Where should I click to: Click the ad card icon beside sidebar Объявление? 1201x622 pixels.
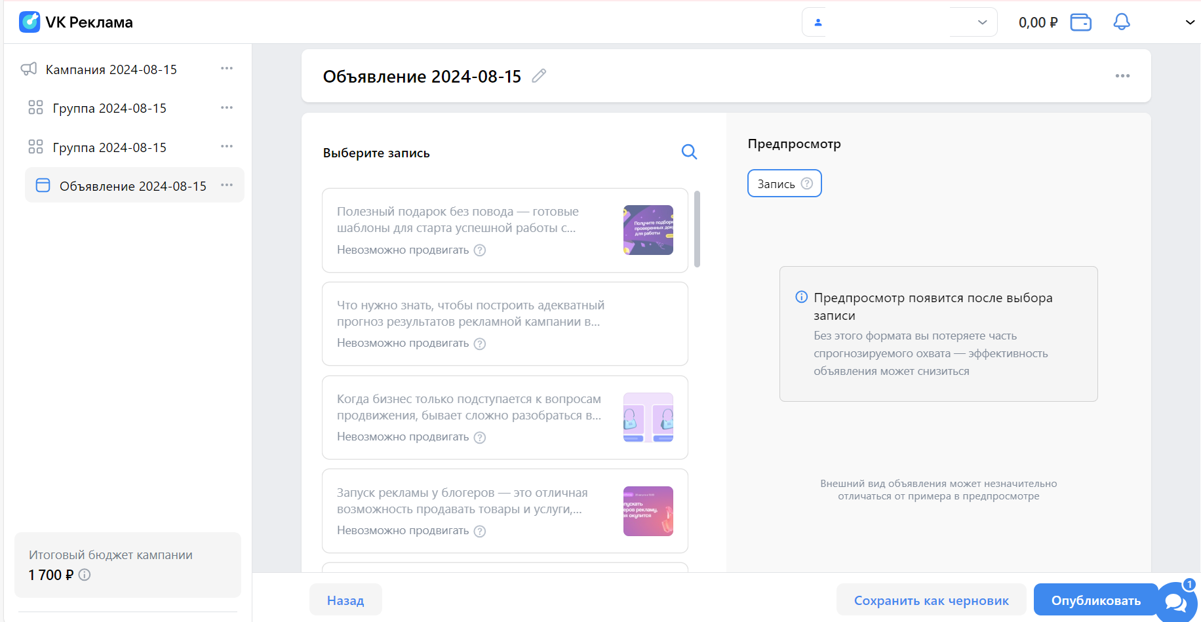(x=43, y=185)
